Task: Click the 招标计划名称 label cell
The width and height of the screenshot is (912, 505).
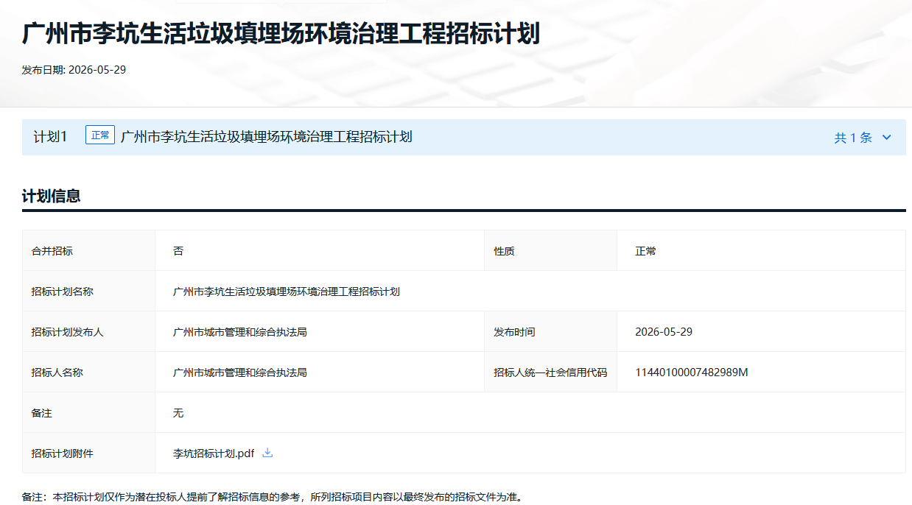Action: pos(88,292)
